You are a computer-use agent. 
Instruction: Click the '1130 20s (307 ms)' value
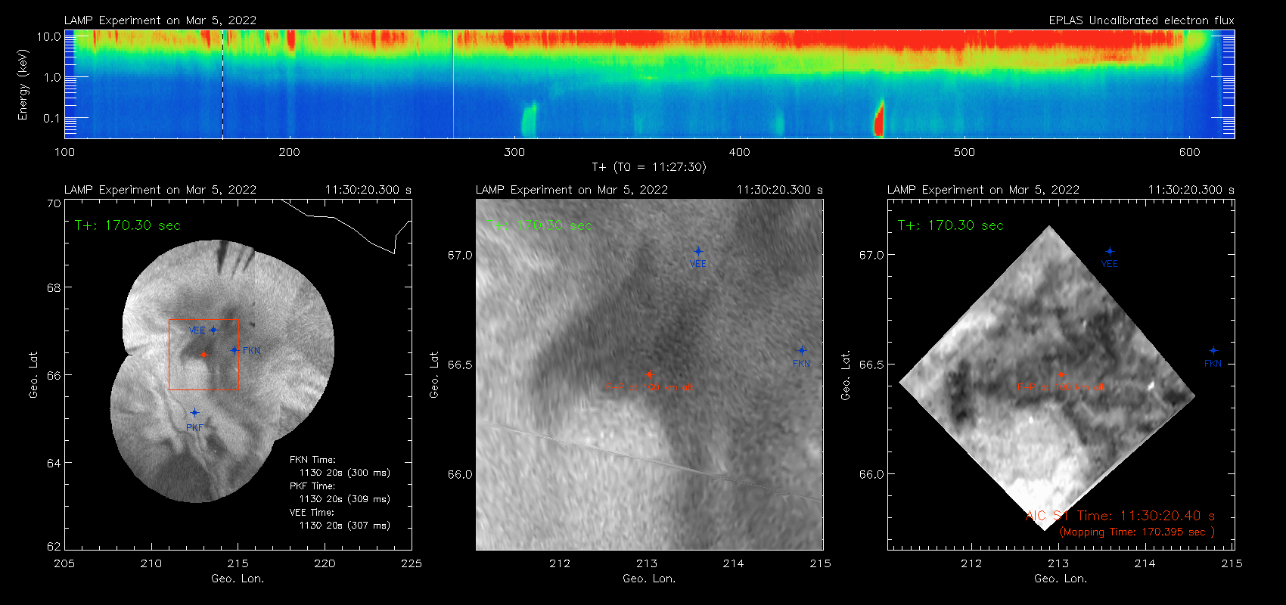345,526
